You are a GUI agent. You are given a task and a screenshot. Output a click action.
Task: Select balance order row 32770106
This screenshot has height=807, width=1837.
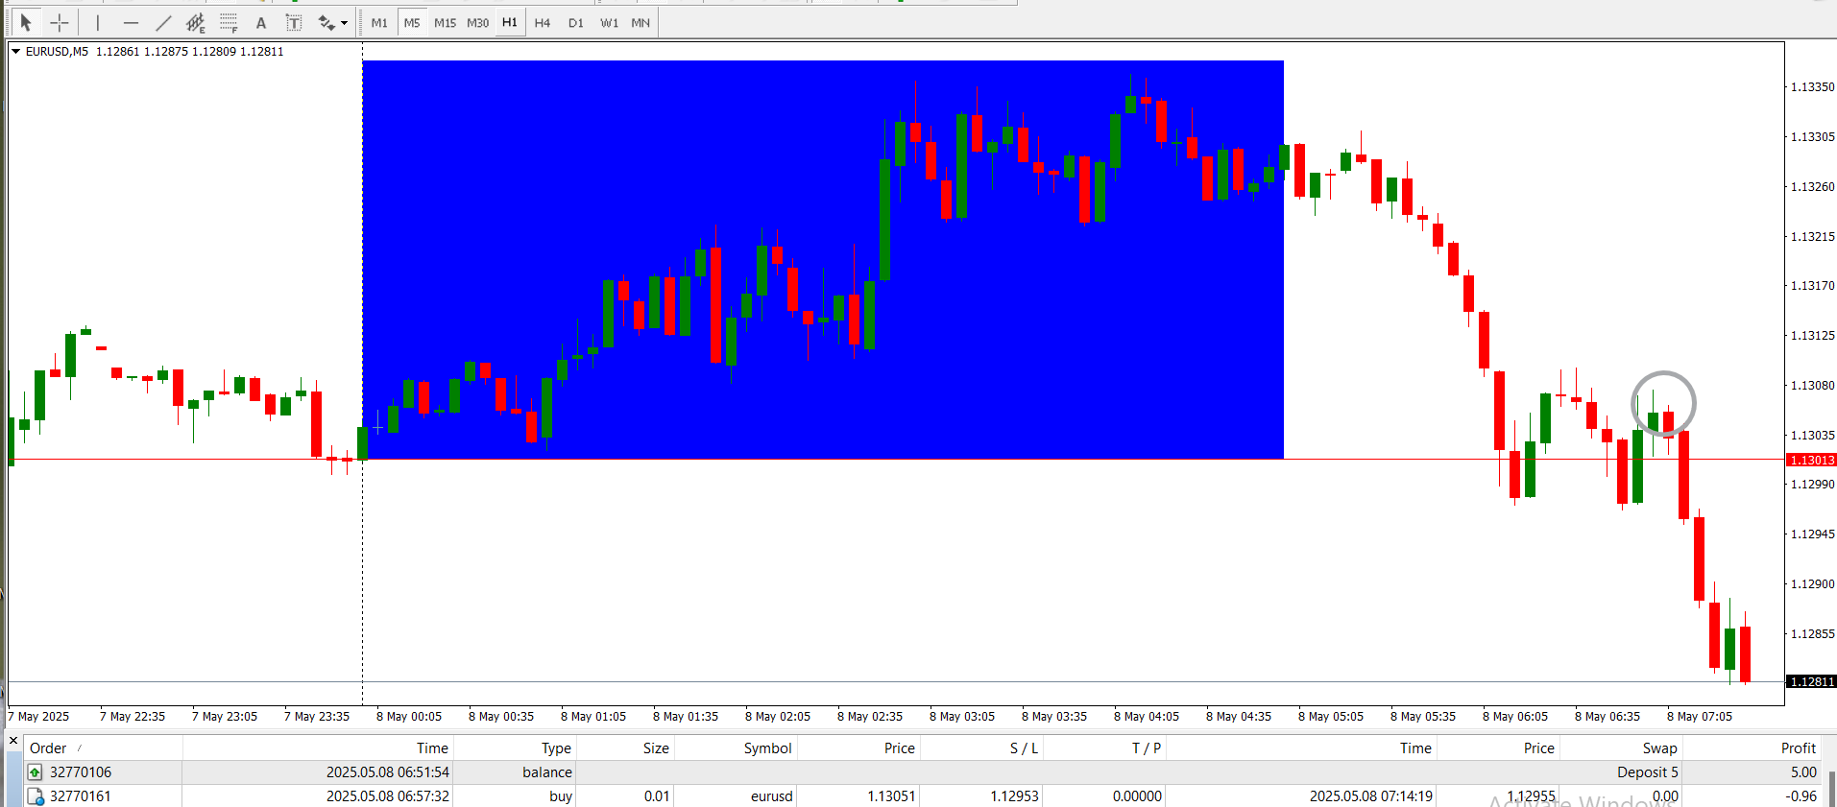click(x=81, y=772)
